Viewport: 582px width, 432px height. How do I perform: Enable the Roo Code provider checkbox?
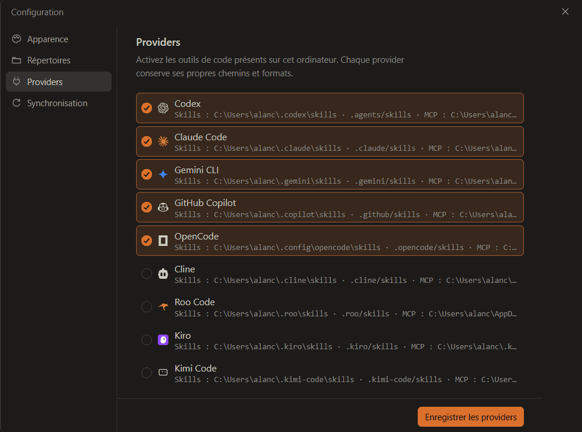point(147,307)
